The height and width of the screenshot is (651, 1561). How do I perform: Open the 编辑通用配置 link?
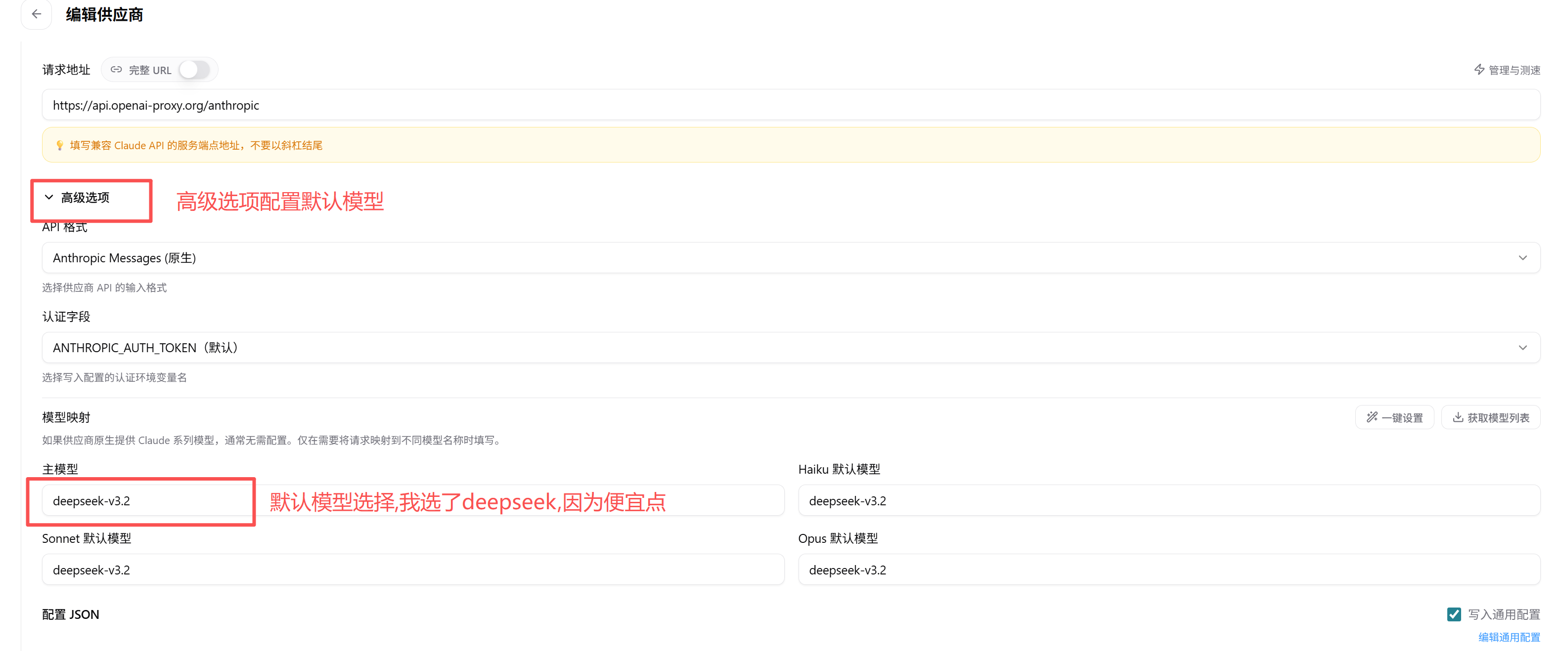(x=1509, y=637)
